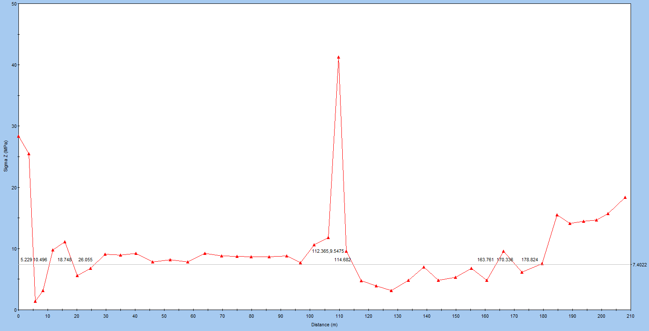Screen dimensions: 649x331
Task: Click the peak data marker near 41 MPa
Action: 338,57
